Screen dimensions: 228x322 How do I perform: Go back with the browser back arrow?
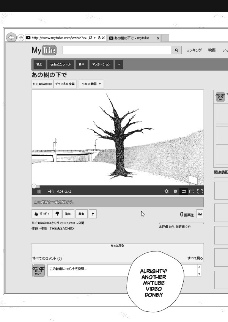pos(11,38)
